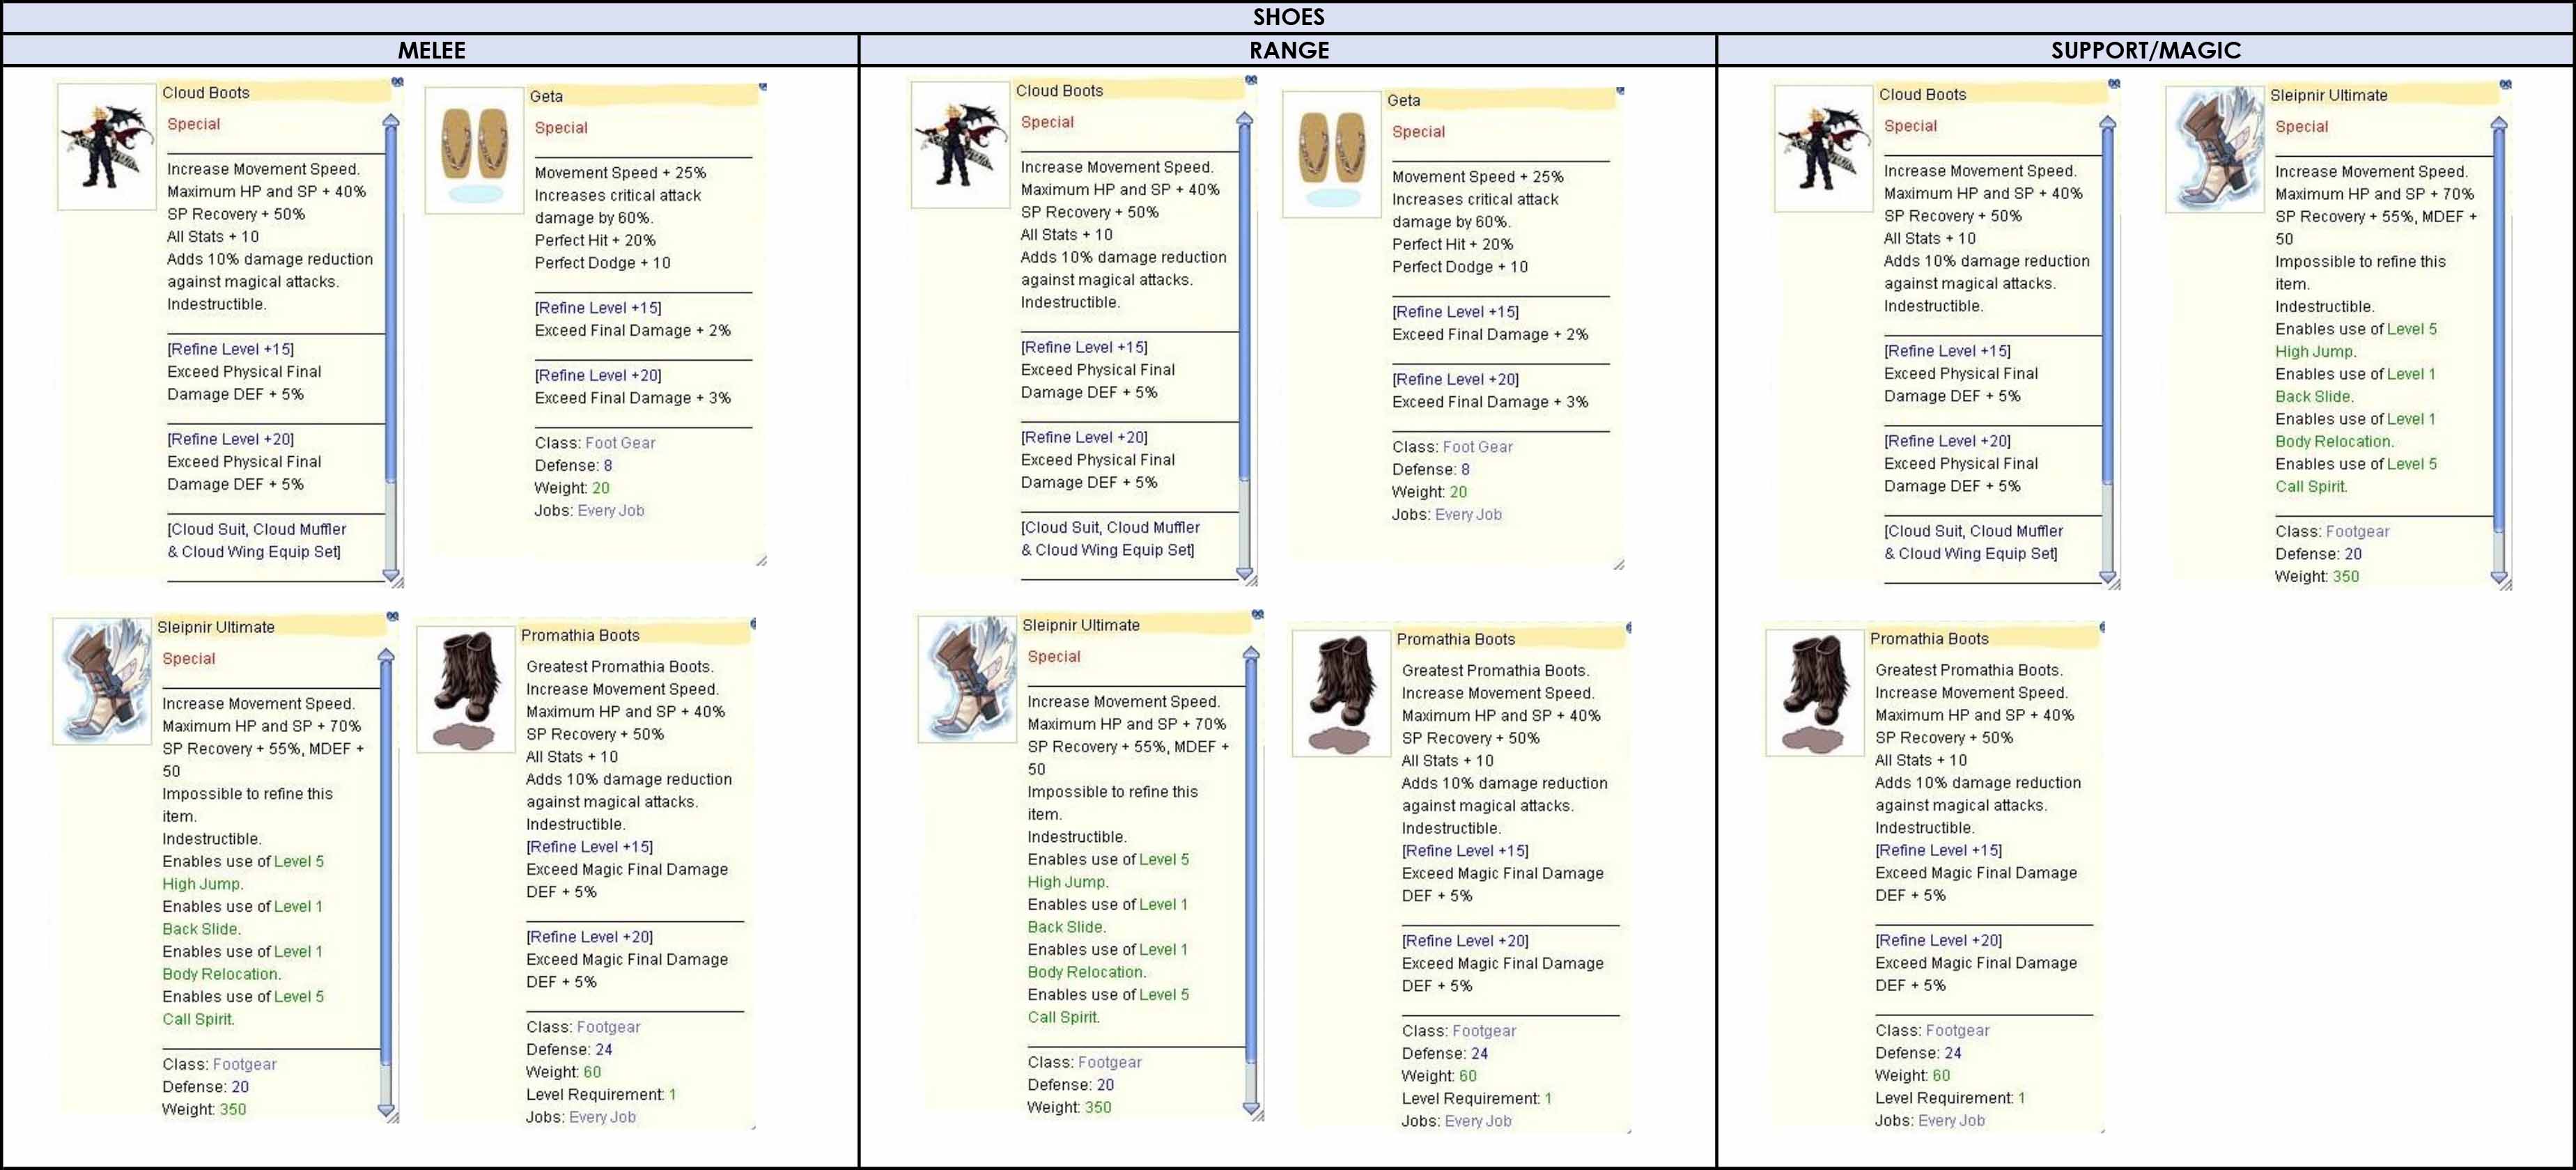Click "Special" label in SUPPORT/MAGIC Cloud Boots window

point(1910,126)
